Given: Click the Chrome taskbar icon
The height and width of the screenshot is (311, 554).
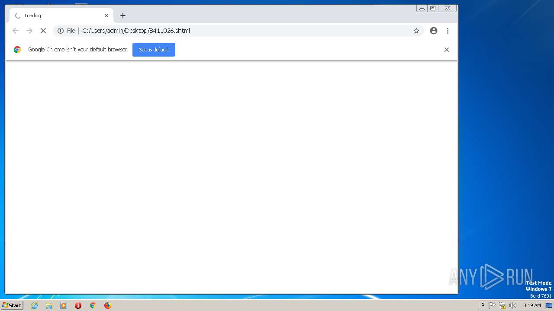Looking at the screenshot, I should click(93, 305).
